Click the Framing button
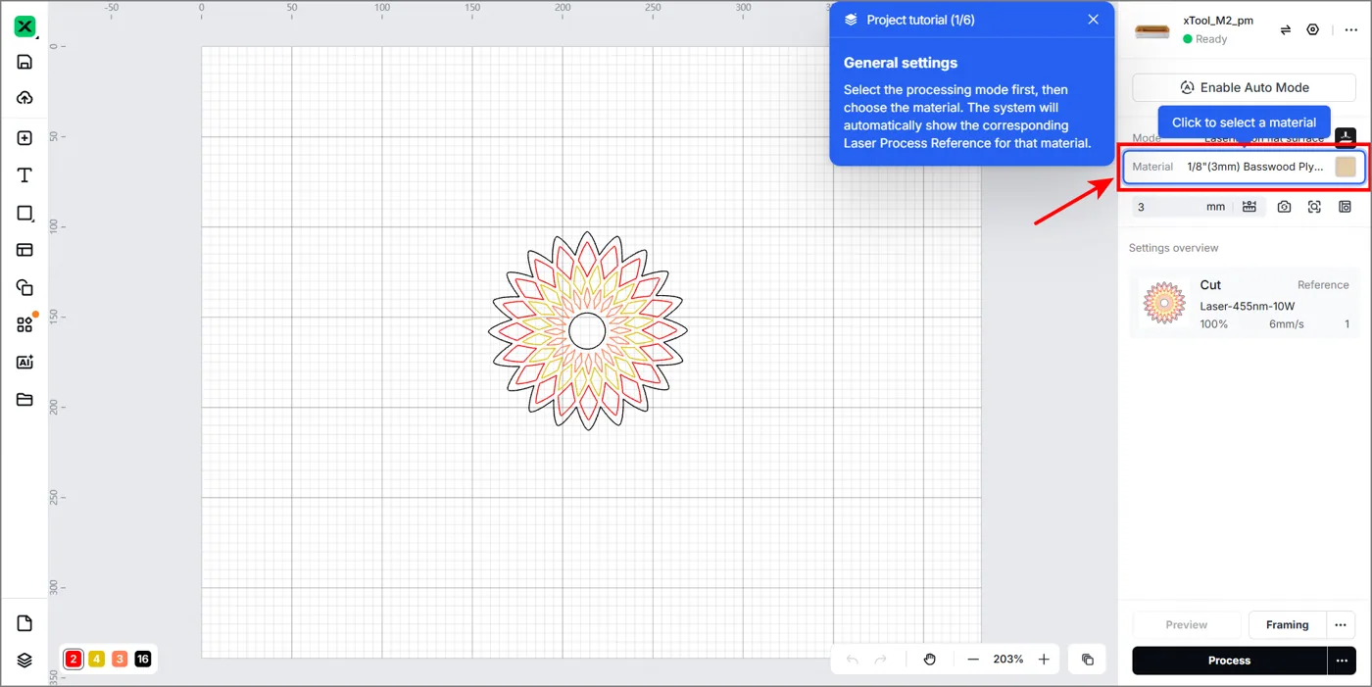Screen dimensions: 1372x687 [1287, 624]
